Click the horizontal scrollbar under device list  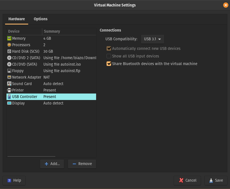(31, 156)
